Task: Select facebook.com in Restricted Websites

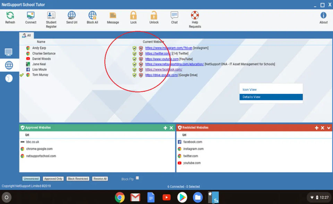Action: point(193,142)
